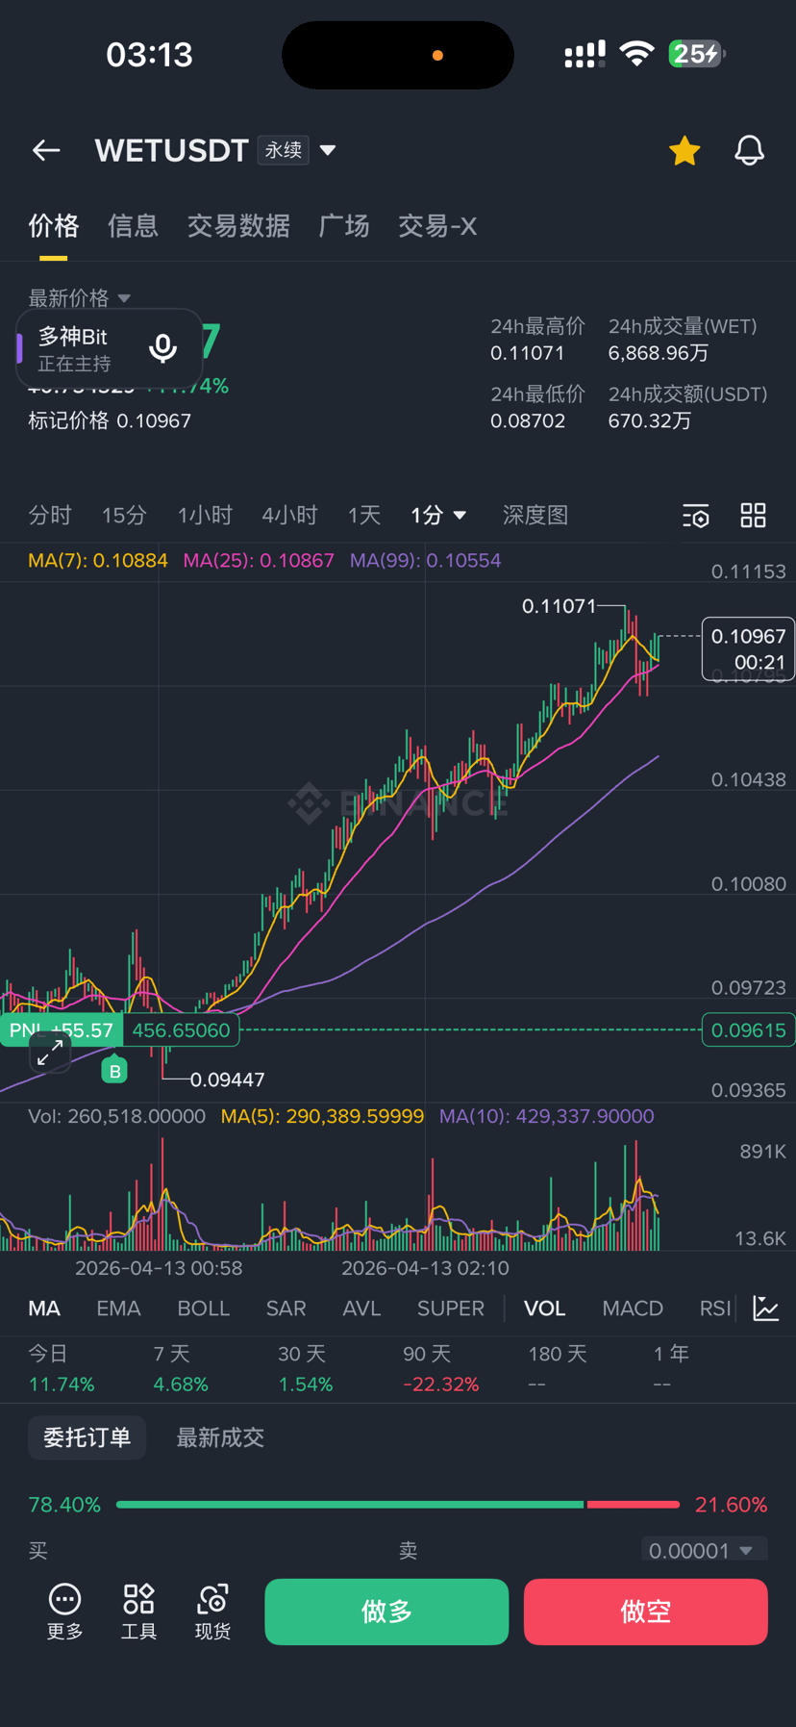Viewport: 796px width, 1727px height.
Task: Select the 委托订单 tab
Action: click(x=87, y=1437)
